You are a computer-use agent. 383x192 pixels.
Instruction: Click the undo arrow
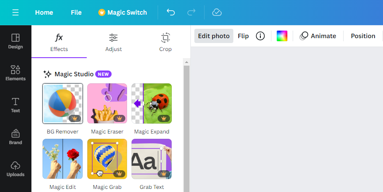(x=171, y=12)
